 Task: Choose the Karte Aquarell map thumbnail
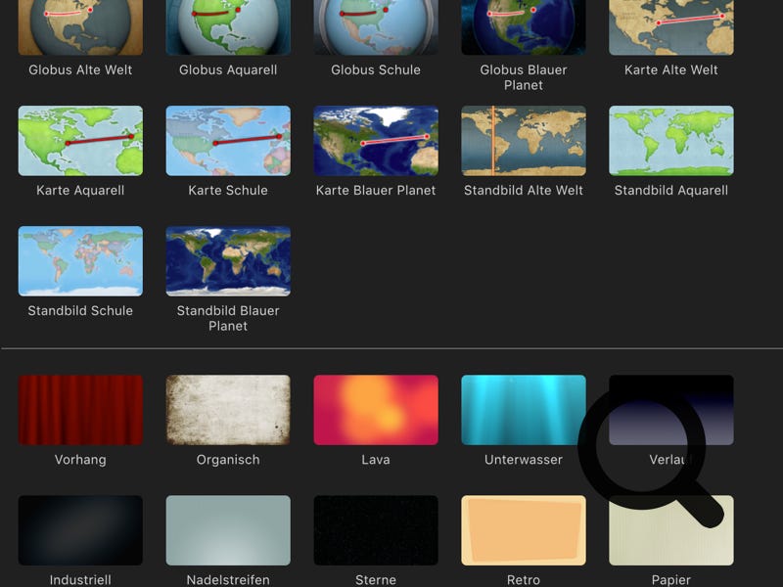pyautogui.click(x=80, y=141)
